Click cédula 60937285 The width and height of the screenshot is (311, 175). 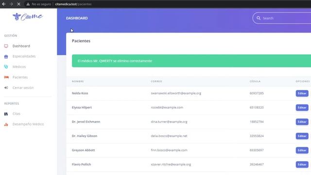(257, 93)
